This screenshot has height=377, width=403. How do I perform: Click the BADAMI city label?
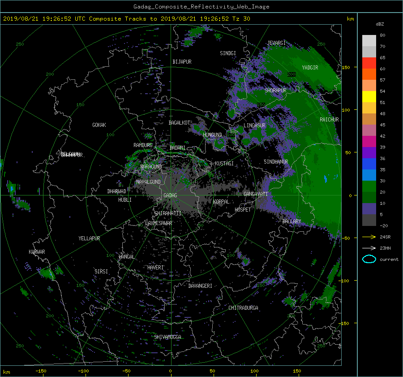point(177,148)
